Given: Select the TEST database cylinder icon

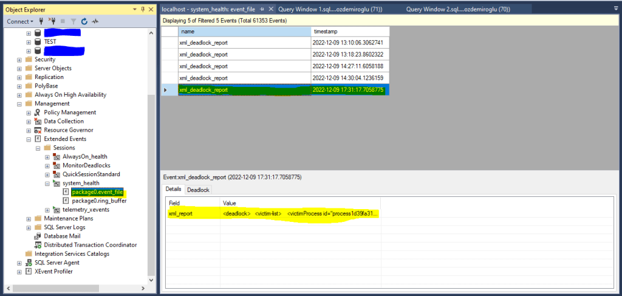Looking at the screenshot, I should (x=38, y=42).
